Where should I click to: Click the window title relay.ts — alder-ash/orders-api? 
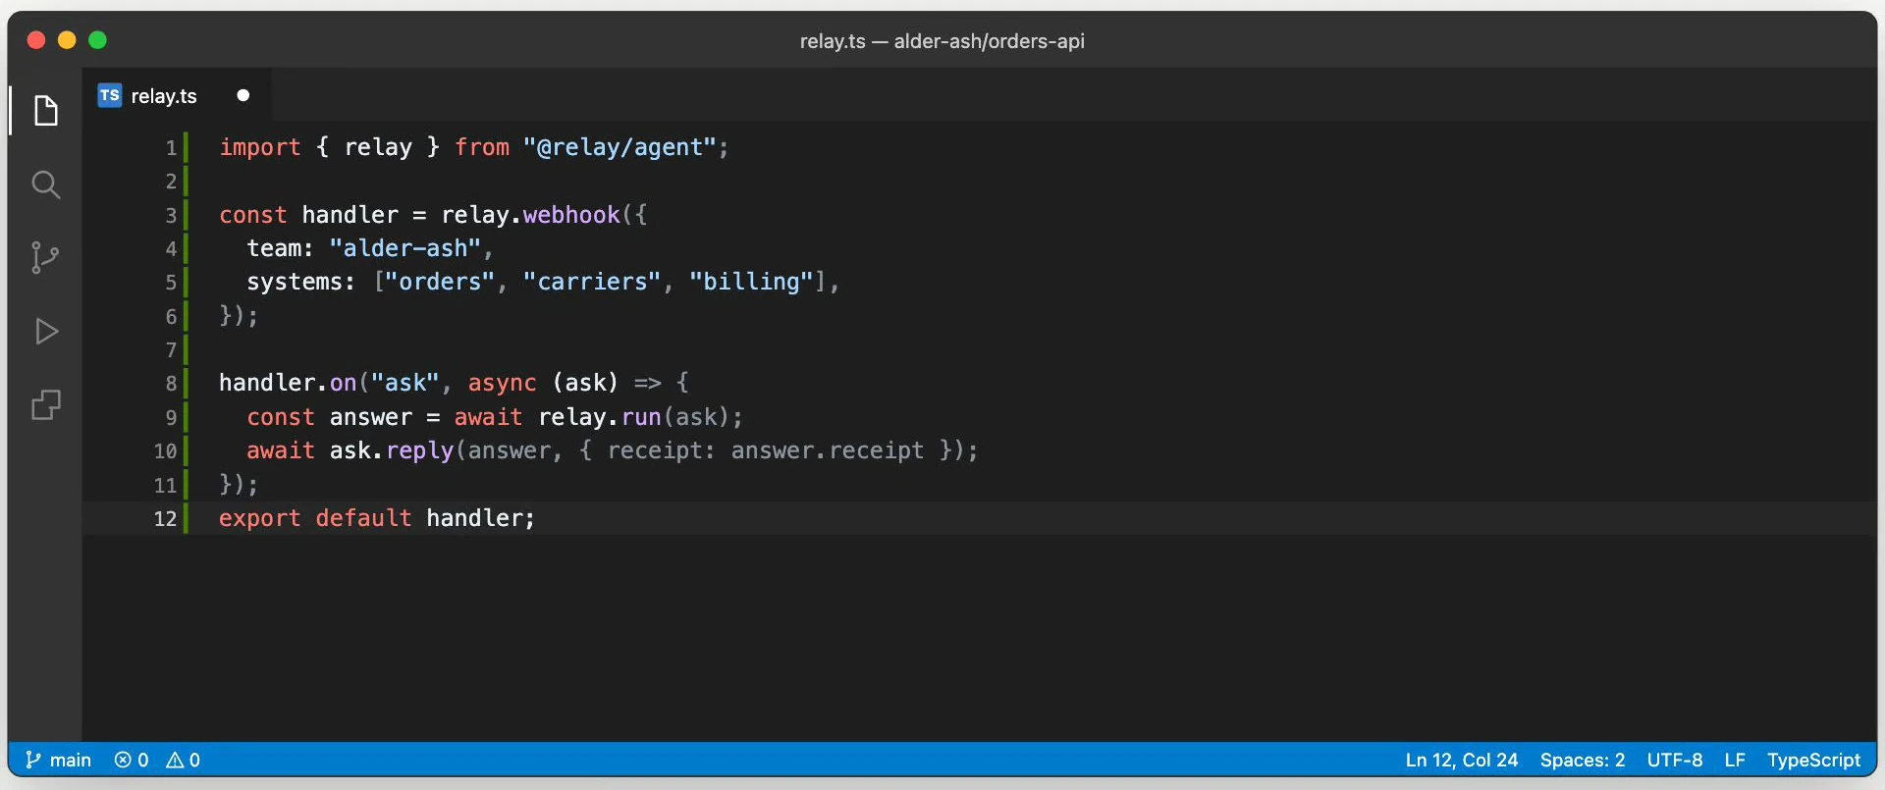click(x=942, y=41)
